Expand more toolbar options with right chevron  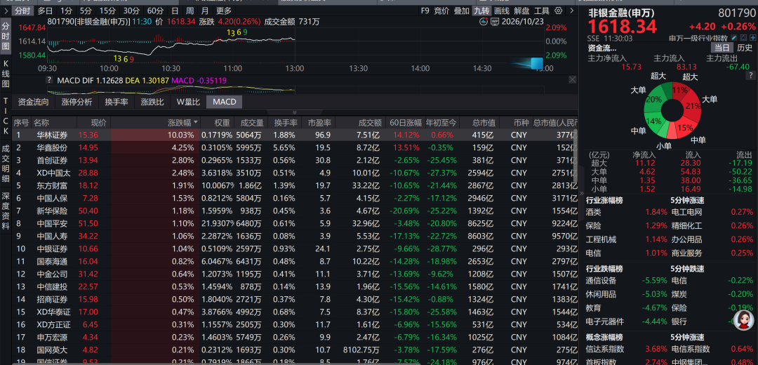[x=571, y=11]
